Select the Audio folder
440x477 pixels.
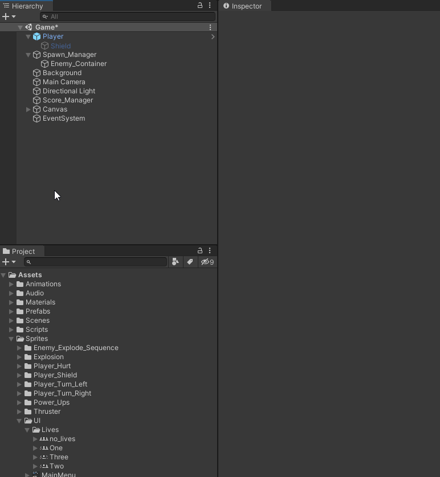pos(35,293)
